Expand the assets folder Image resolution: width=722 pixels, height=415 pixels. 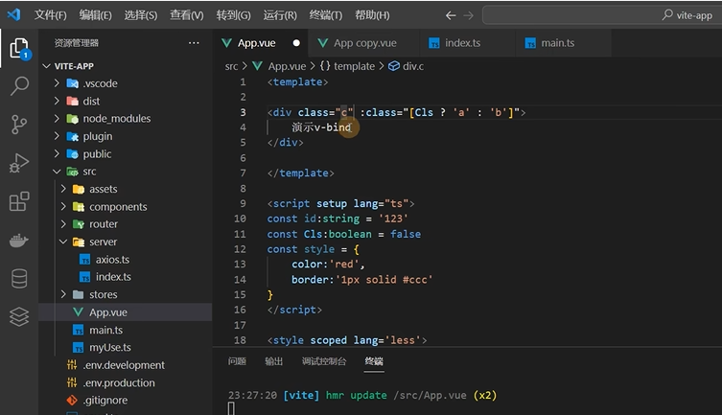(63, 189)
